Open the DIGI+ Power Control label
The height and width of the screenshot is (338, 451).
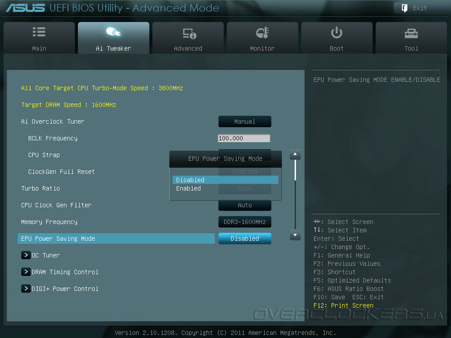tap(65, 289)
